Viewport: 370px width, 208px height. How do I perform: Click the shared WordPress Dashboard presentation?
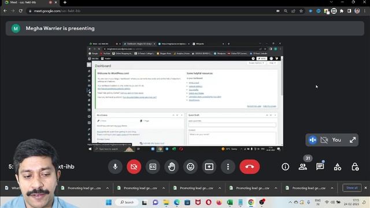tap(185, 96)
